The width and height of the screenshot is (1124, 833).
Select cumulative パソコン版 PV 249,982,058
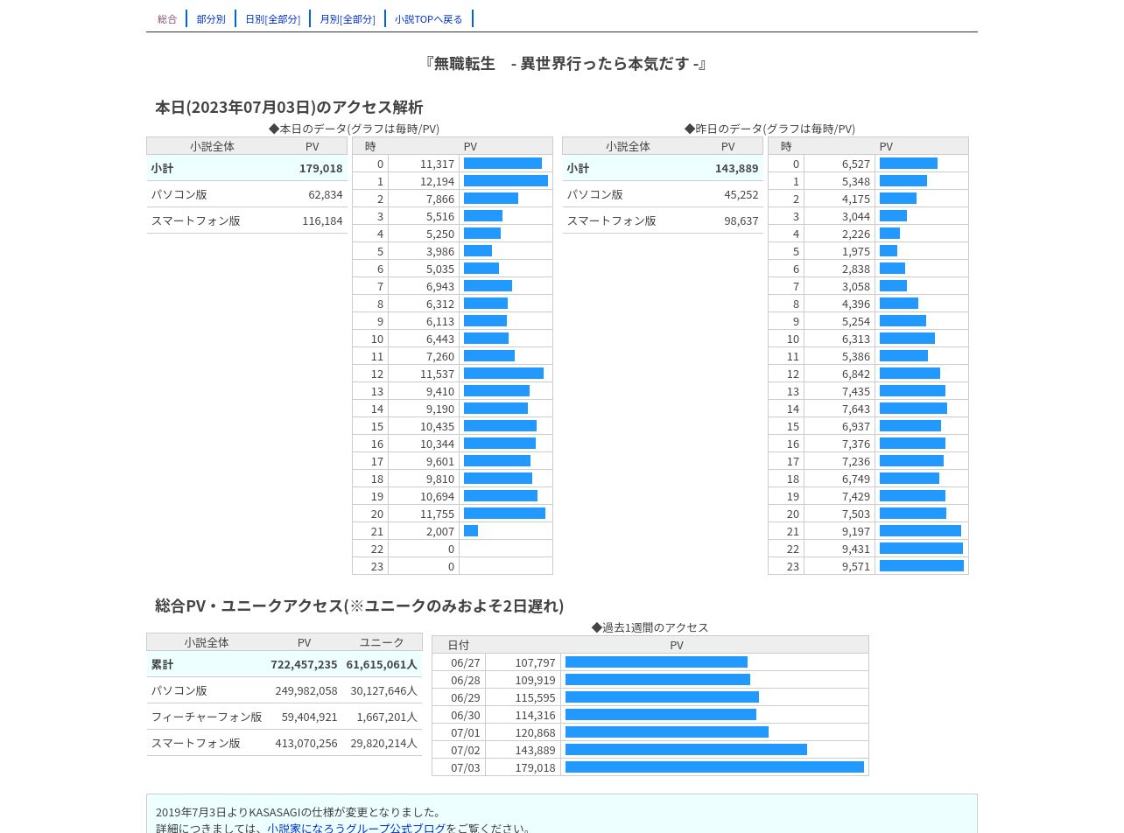click(306, 690)
